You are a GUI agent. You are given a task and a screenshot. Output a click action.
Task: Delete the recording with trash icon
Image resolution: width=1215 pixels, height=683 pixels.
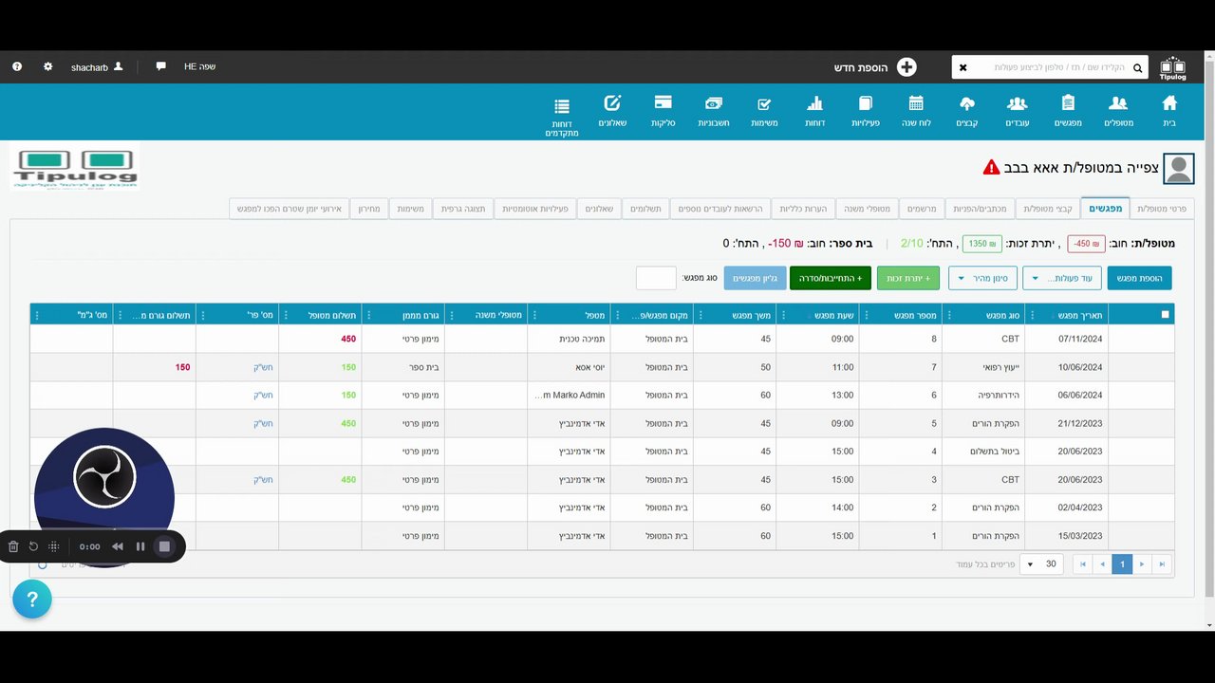(13, 546)
